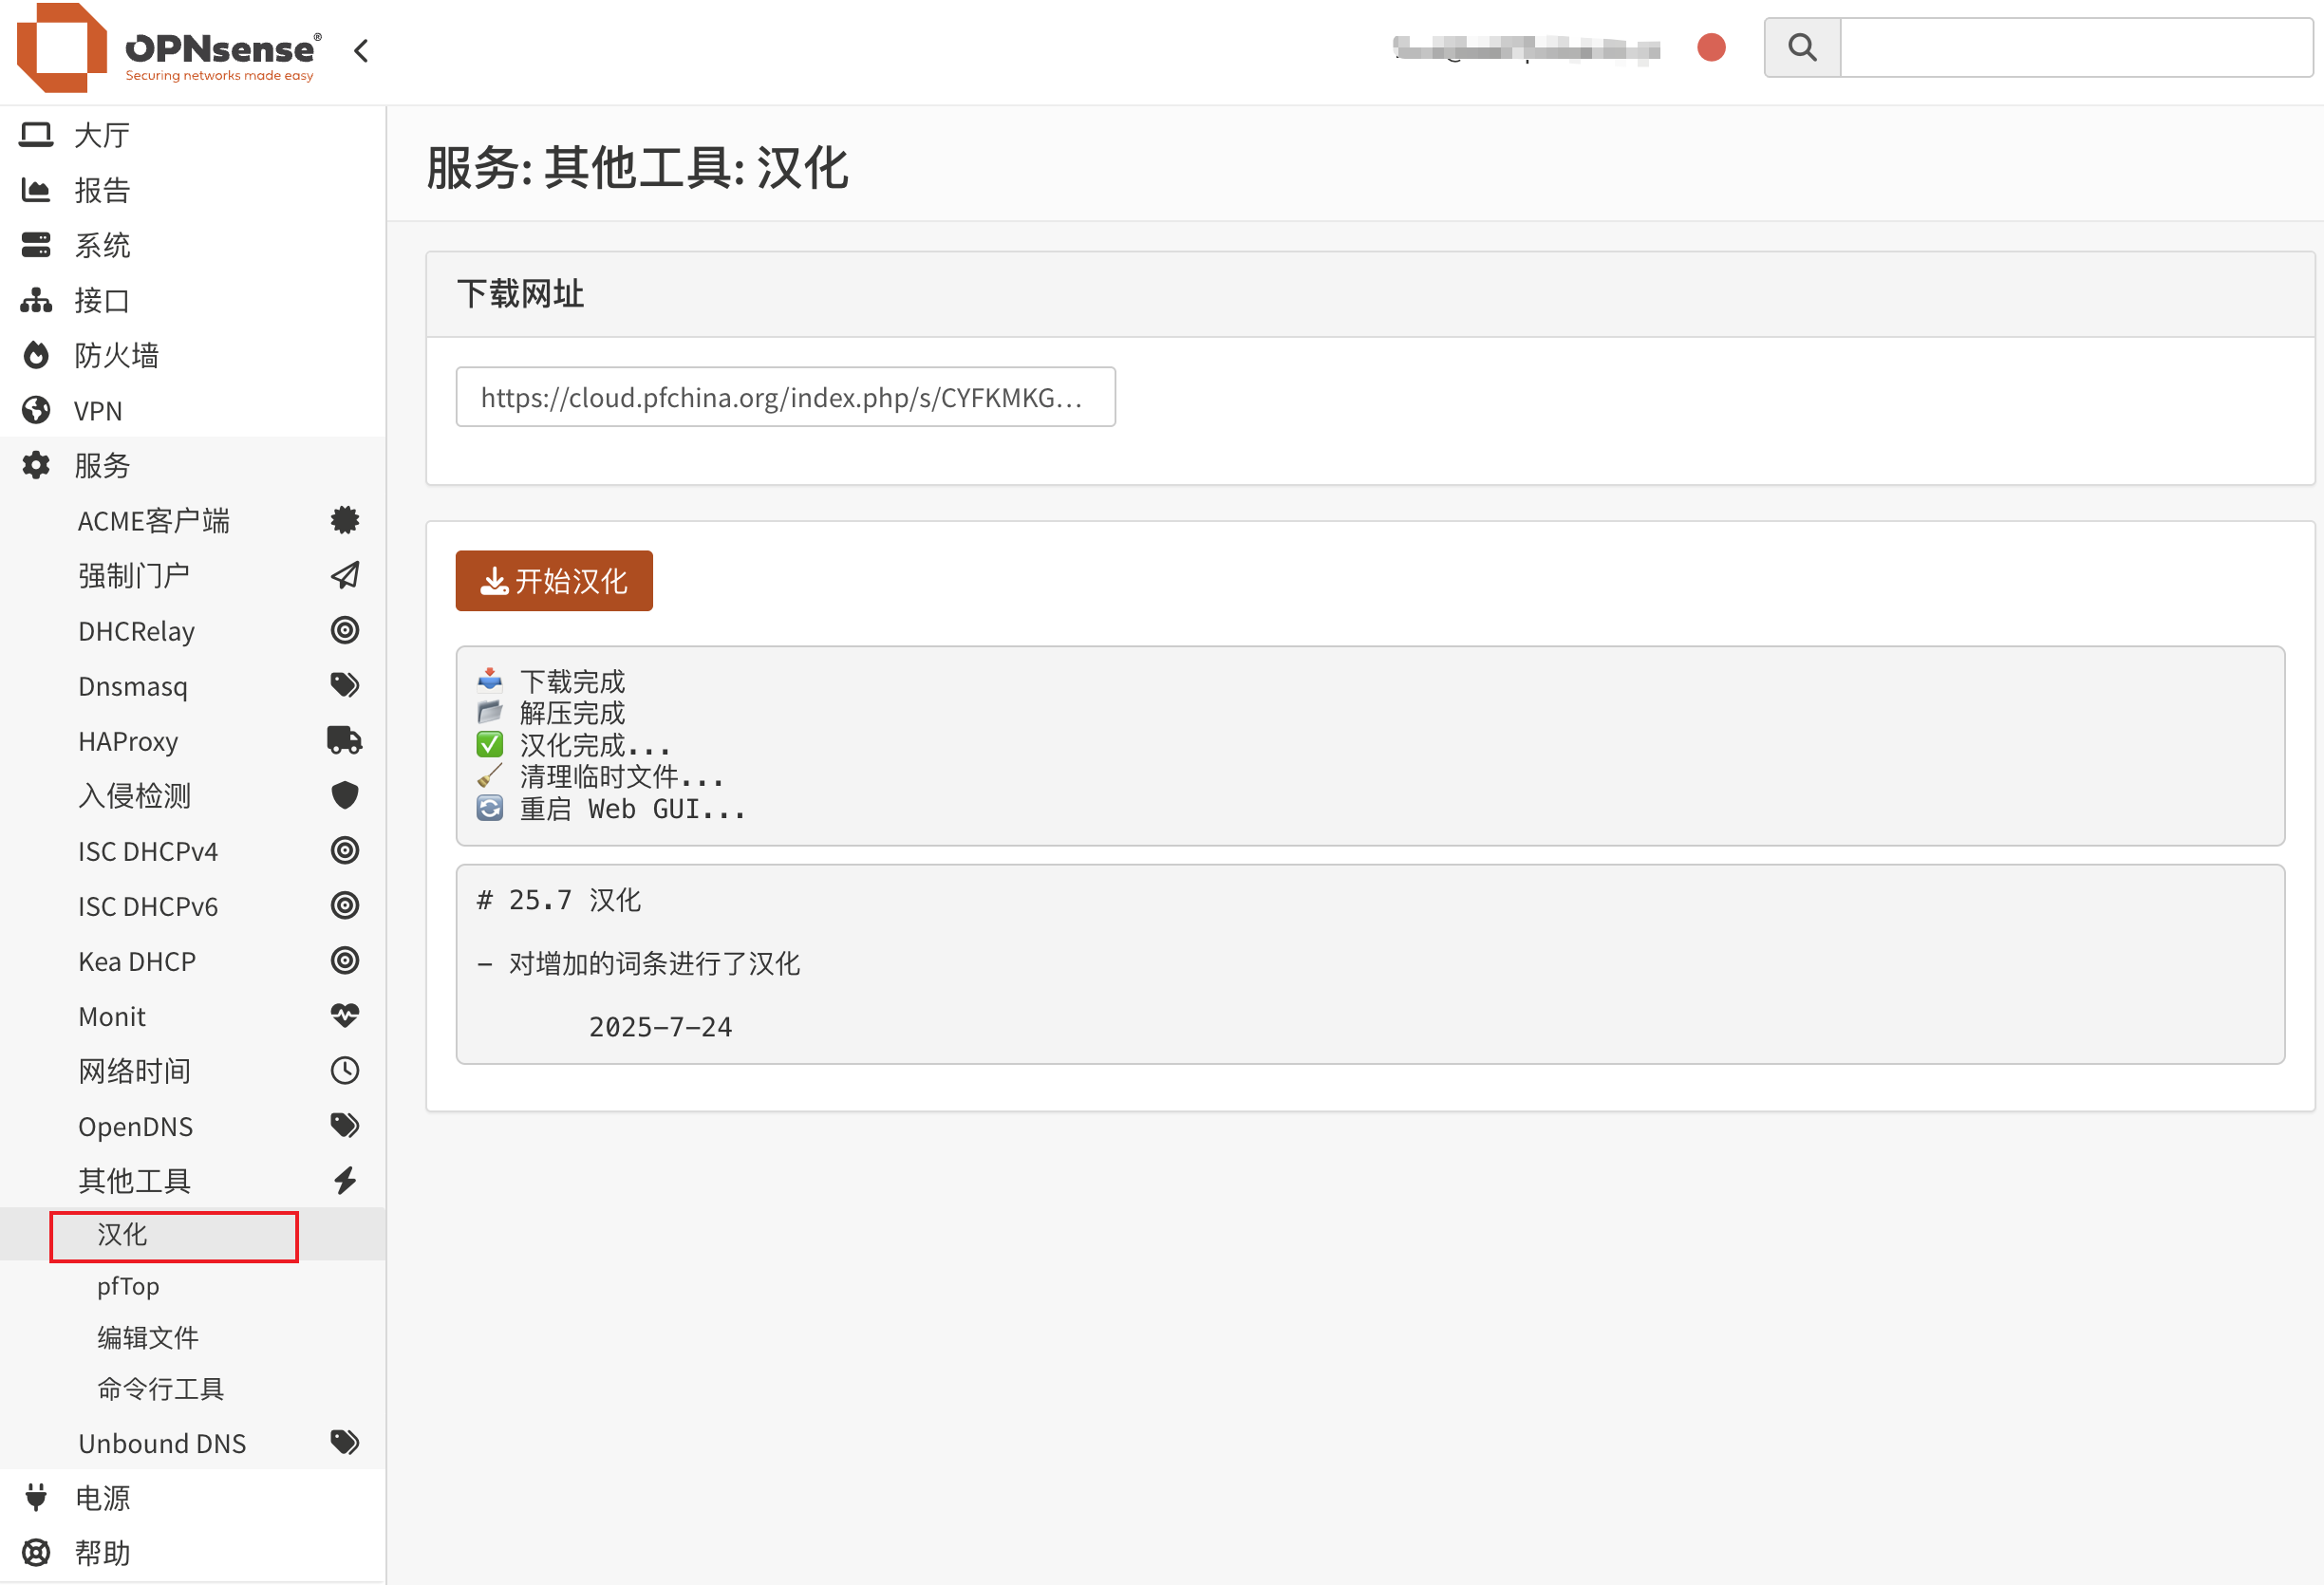Select the 编辑文件 menu item

point(148,1337)
